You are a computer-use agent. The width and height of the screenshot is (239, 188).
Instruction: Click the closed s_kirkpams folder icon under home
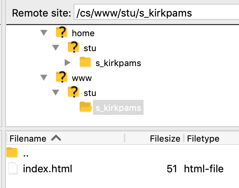[x=85, y=63]
